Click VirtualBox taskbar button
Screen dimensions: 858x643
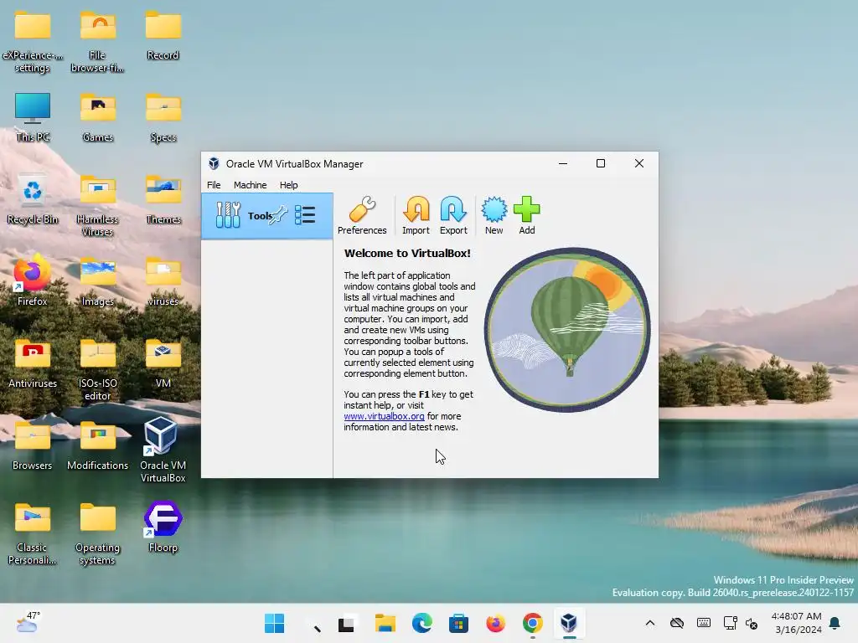569,623
